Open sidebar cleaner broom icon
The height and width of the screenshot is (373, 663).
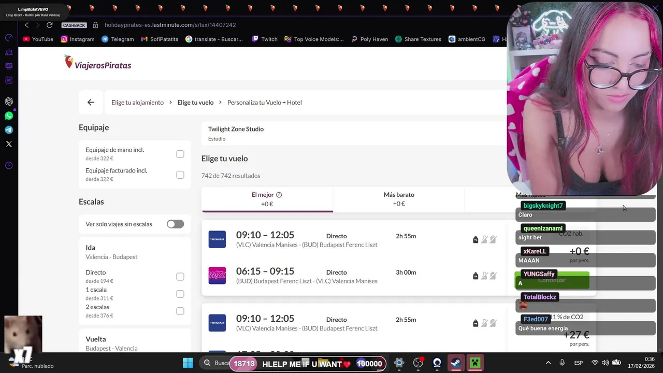pyautogui.click(x=9, y=52)
